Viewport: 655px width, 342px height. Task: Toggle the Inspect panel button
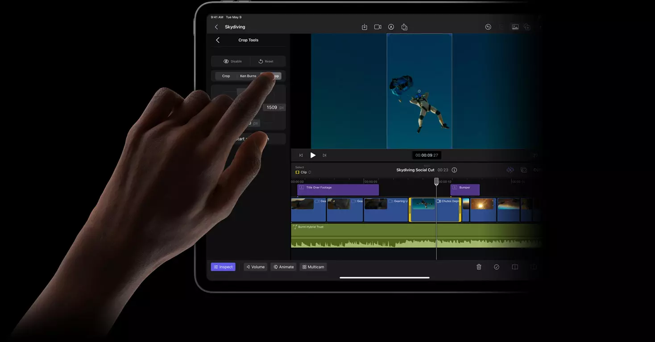pyautogui.click(x=223, y=267)
